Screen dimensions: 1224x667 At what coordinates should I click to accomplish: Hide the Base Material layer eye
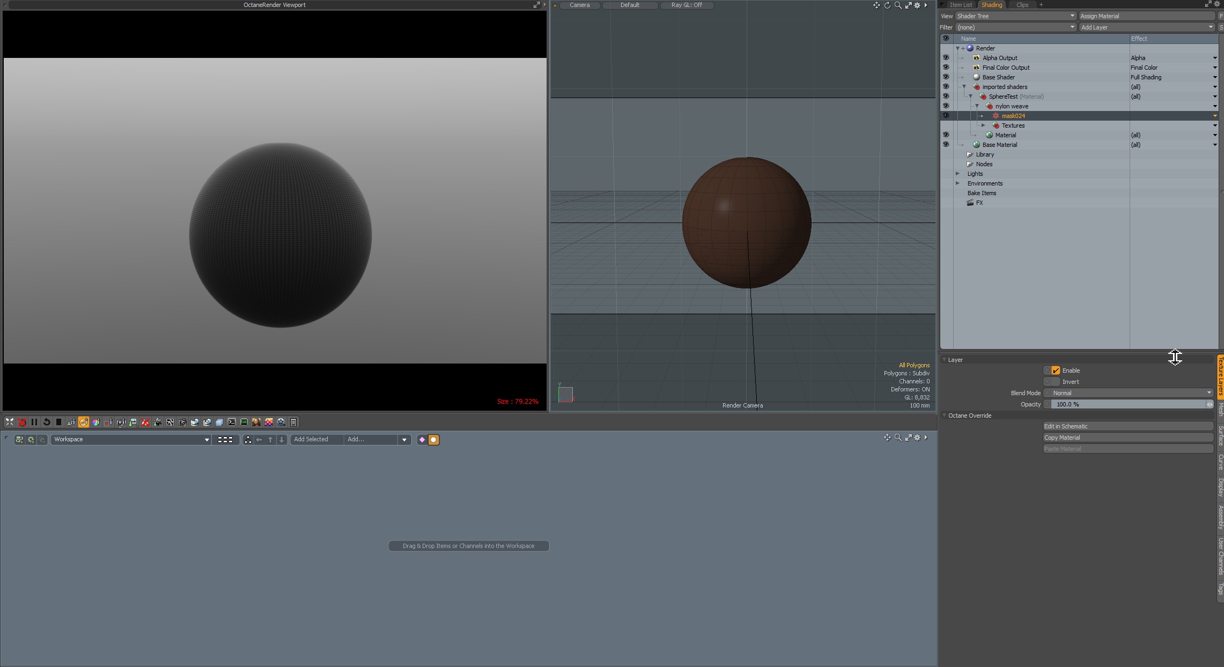click(946, 145)
